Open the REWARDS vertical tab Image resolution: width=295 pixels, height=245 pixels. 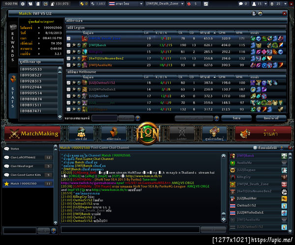tap(13, 43)
